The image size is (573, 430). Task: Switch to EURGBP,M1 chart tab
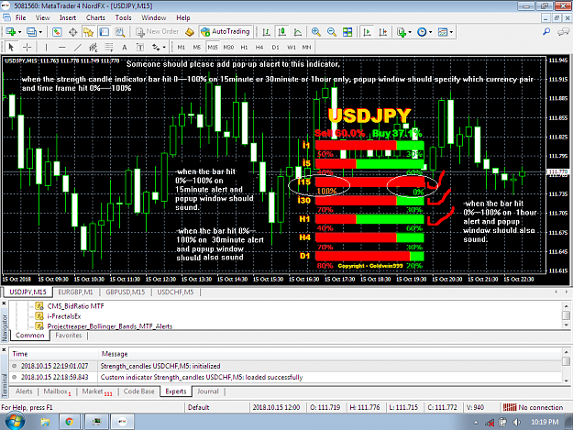(76, 292)
